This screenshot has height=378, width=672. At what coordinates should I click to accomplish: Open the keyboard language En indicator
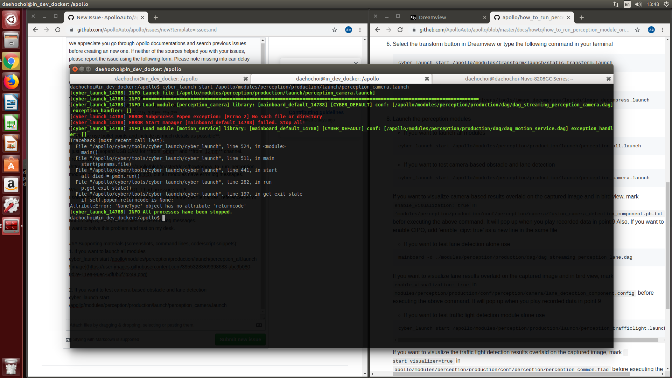click(627, 4)
